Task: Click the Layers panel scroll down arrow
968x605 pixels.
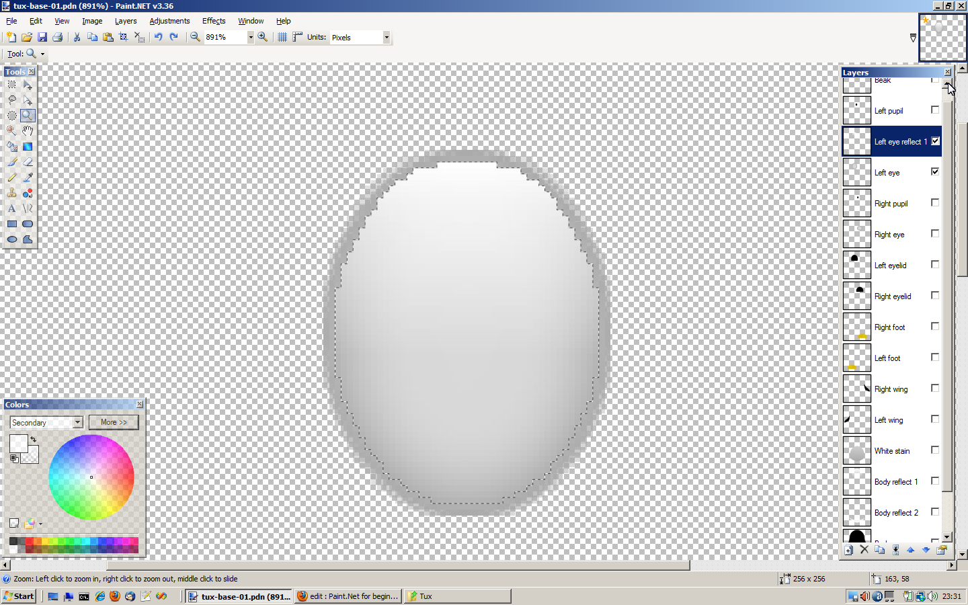Action: [947, 537]
